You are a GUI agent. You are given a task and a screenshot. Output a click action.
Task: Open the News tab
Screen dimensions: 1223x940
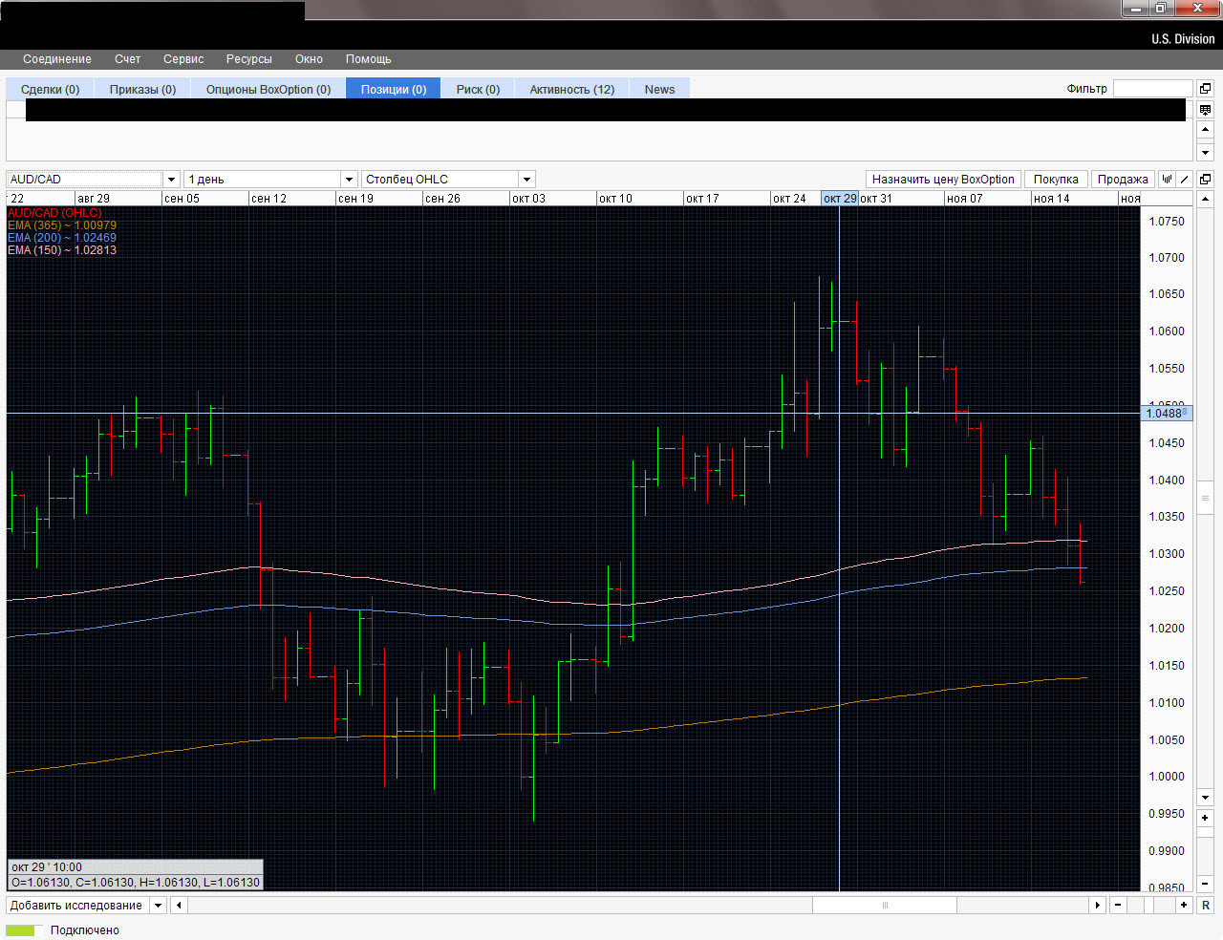(659, 89)
